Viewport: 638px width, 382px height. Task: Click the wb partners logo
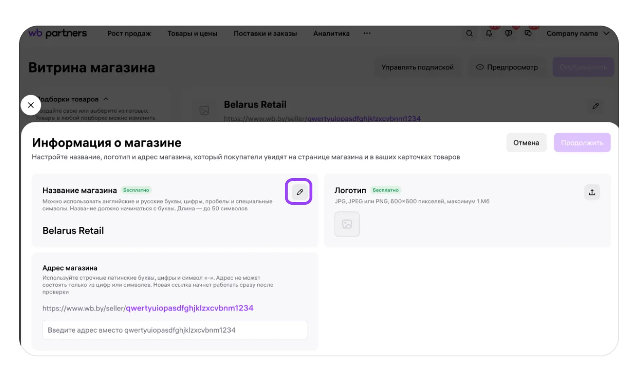[57, 33]
